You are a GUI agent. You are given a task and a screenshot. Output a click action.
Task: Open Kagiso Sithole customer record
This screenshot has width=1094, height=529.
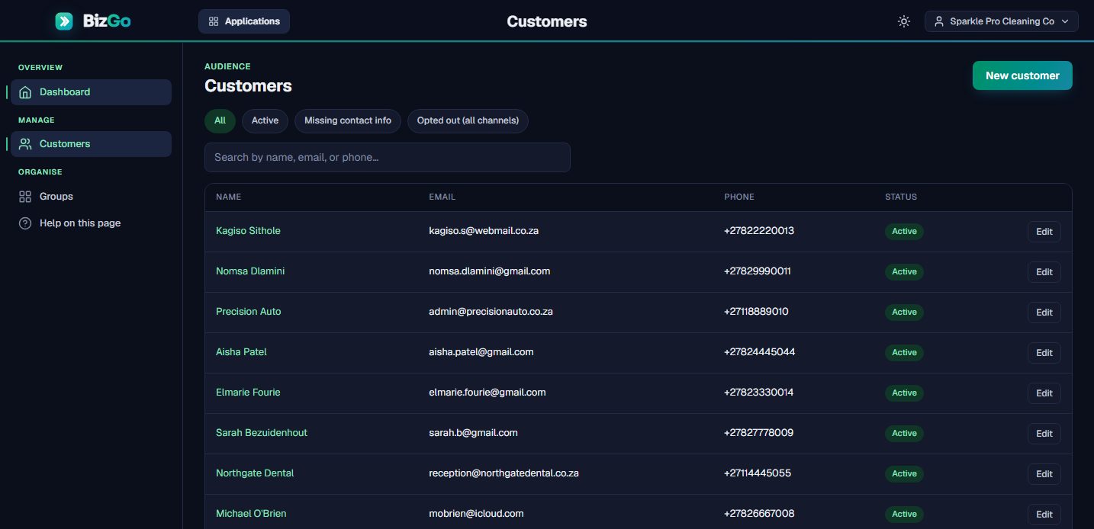[x=248, y=231]
